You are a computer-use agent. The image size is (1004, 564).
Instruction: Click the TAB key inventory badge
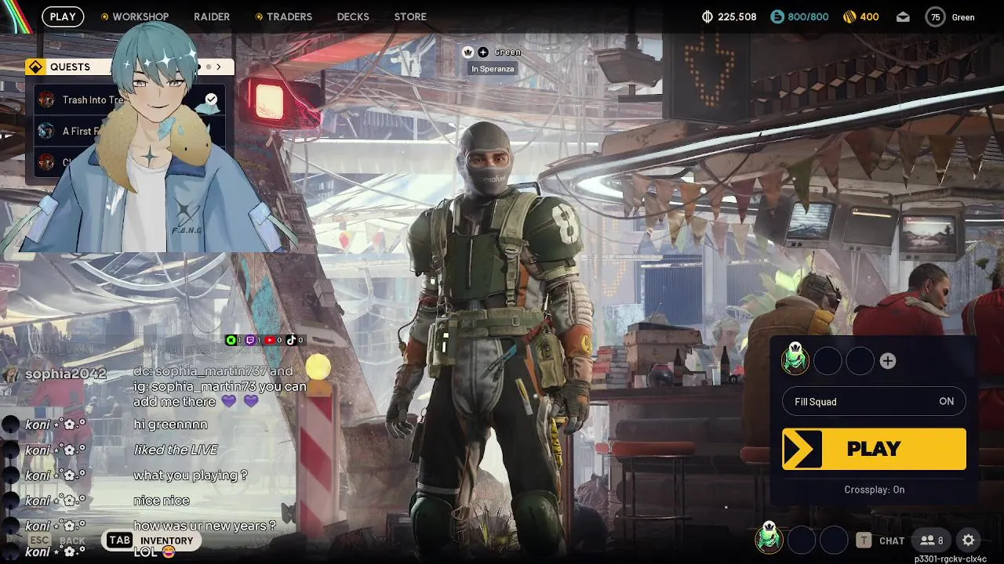point(119,540)
